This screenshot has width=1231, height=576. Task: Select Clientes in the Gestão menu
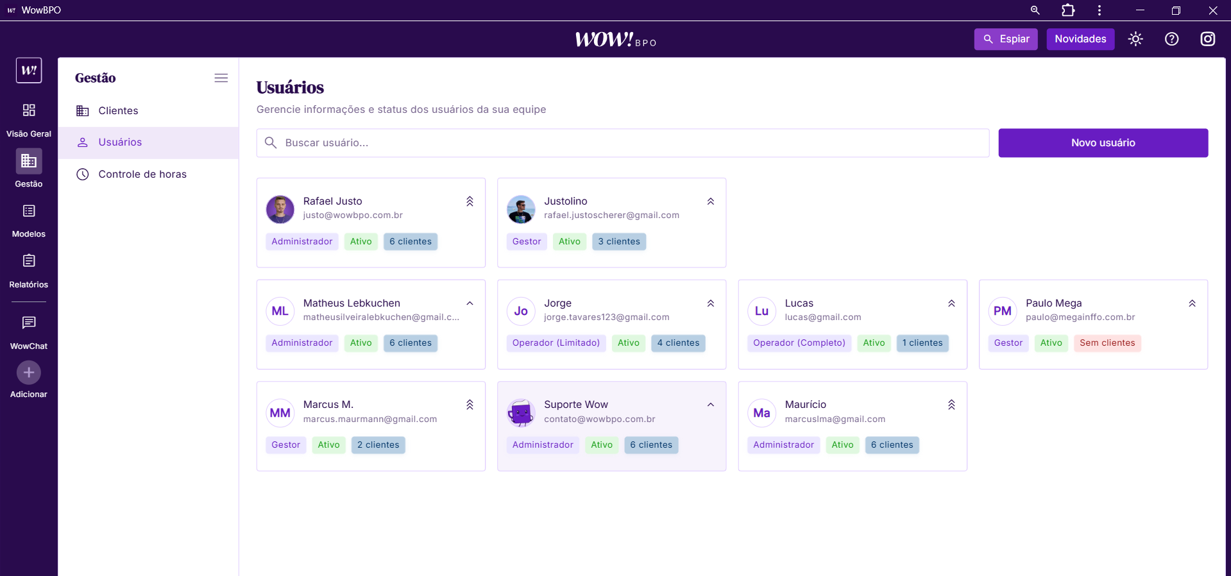coord(118,111)
